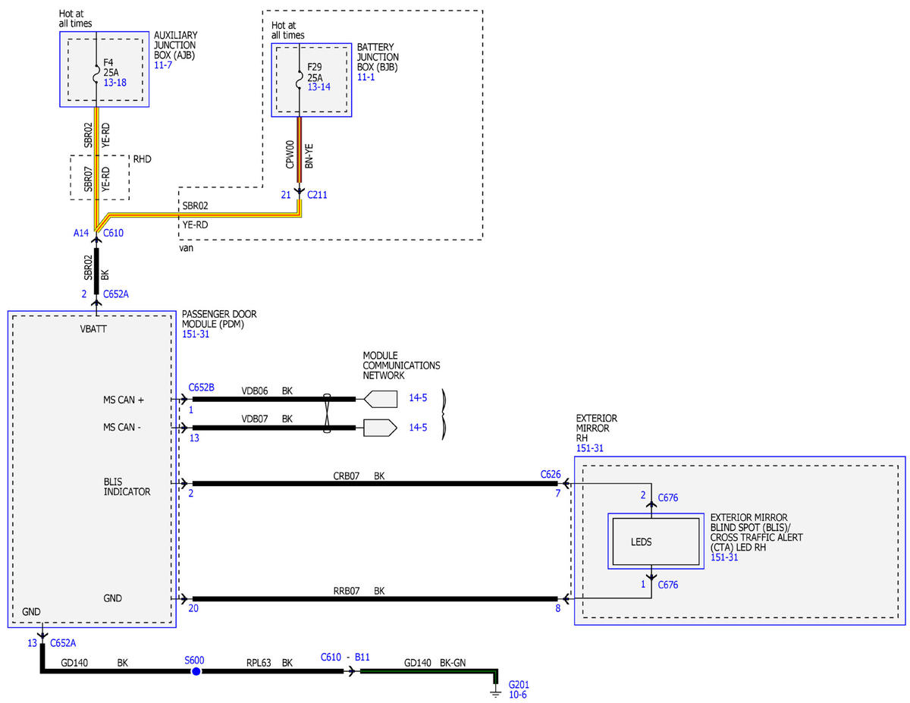
Task: Click the 14-5 link beside MS CAN +
Action: (419, 398)
